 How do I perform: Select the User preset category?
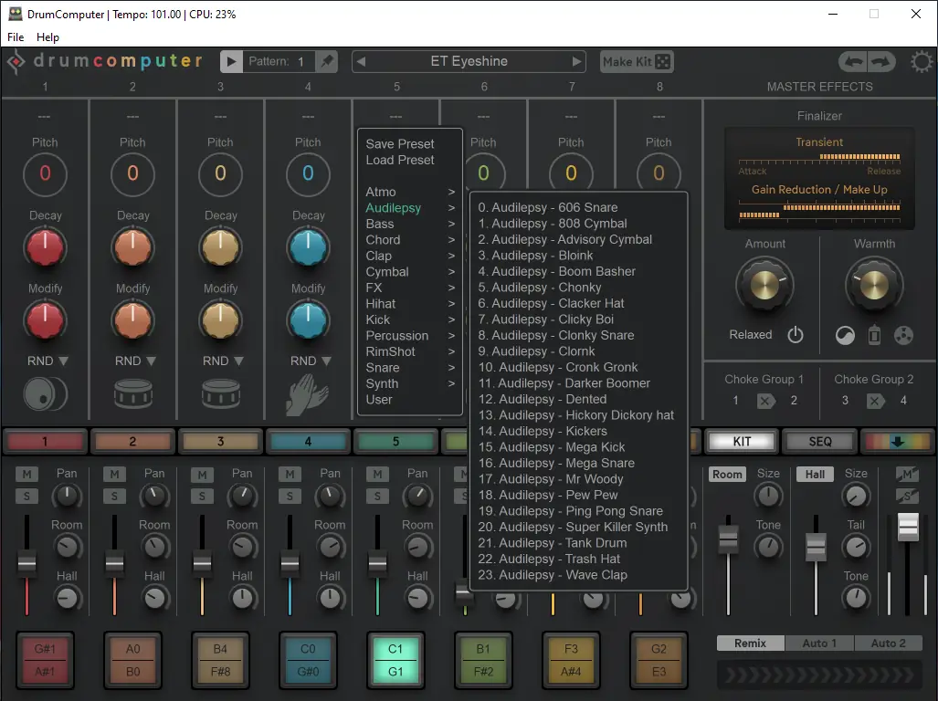pos(379,400)
